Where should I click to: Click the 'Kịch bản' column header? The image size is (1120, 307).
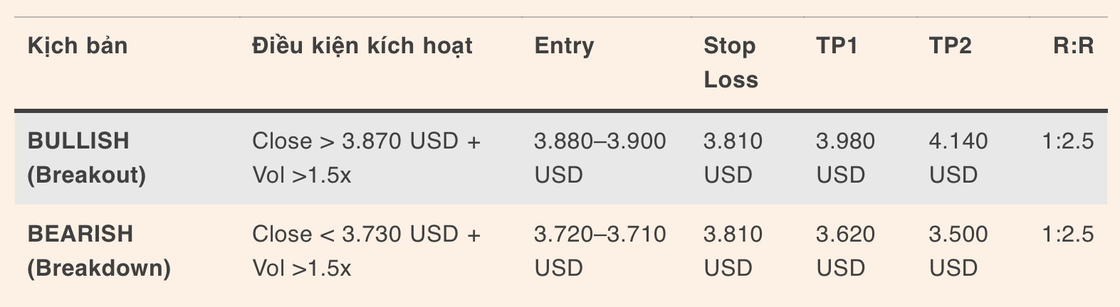(x=78, y=46)
